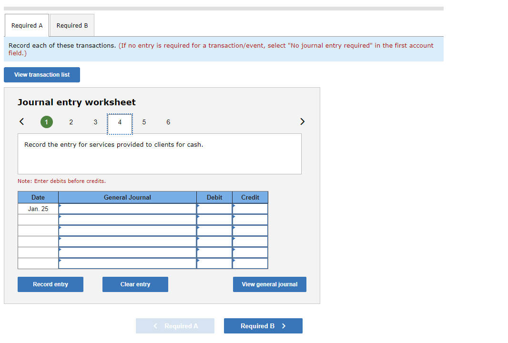This screenshot has height=343, width=508.
Task: Select transaction 3 in the worksheet pager
Action: click(x=95, y=122)
